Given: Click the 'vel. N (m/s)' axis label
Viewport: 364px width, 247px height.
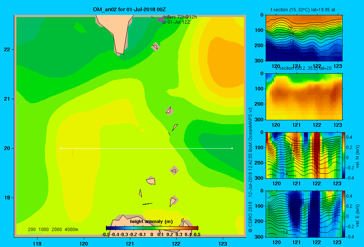Looking at the screenshot, I should click(357, 157).
